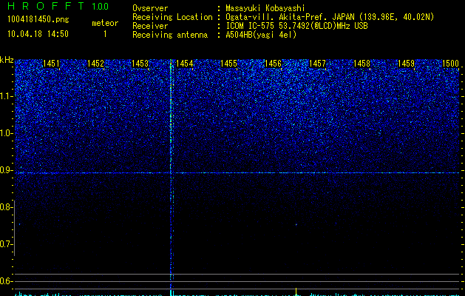Click the 0.8 kHz axis label

point(6,207)
